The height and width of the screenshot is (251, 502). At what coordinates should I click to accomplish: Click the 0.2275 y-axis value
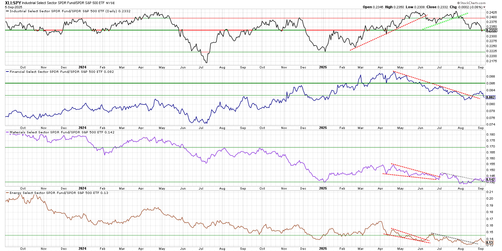[x=491, y=41]
